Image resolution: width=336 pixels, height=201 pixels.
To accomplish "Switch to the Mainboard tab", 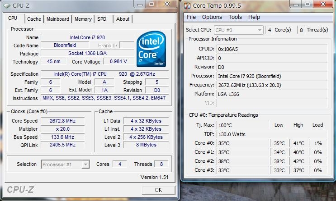I will tap(58, 19).
